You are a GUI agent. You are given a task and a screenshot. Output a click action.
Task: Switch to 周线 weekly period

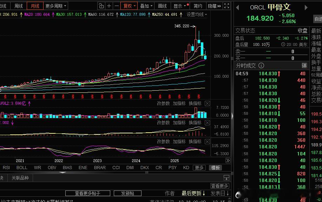(19, 6)
